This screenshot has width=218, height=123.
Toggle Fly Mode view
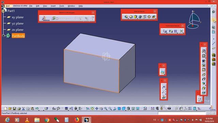88,109
